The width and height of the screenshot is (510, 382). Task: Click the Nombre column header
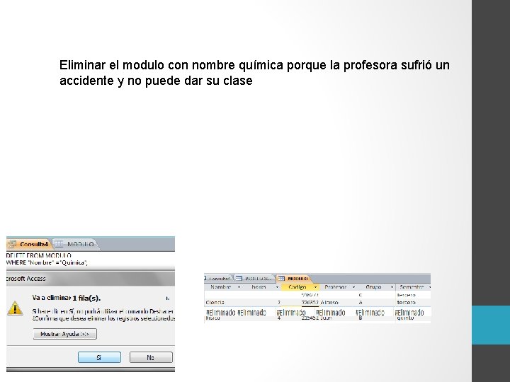click(x=224, y=287)
